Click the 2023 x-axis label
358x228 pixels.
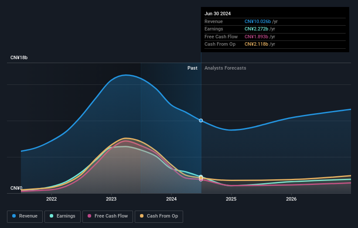click(x=111, y=199)
